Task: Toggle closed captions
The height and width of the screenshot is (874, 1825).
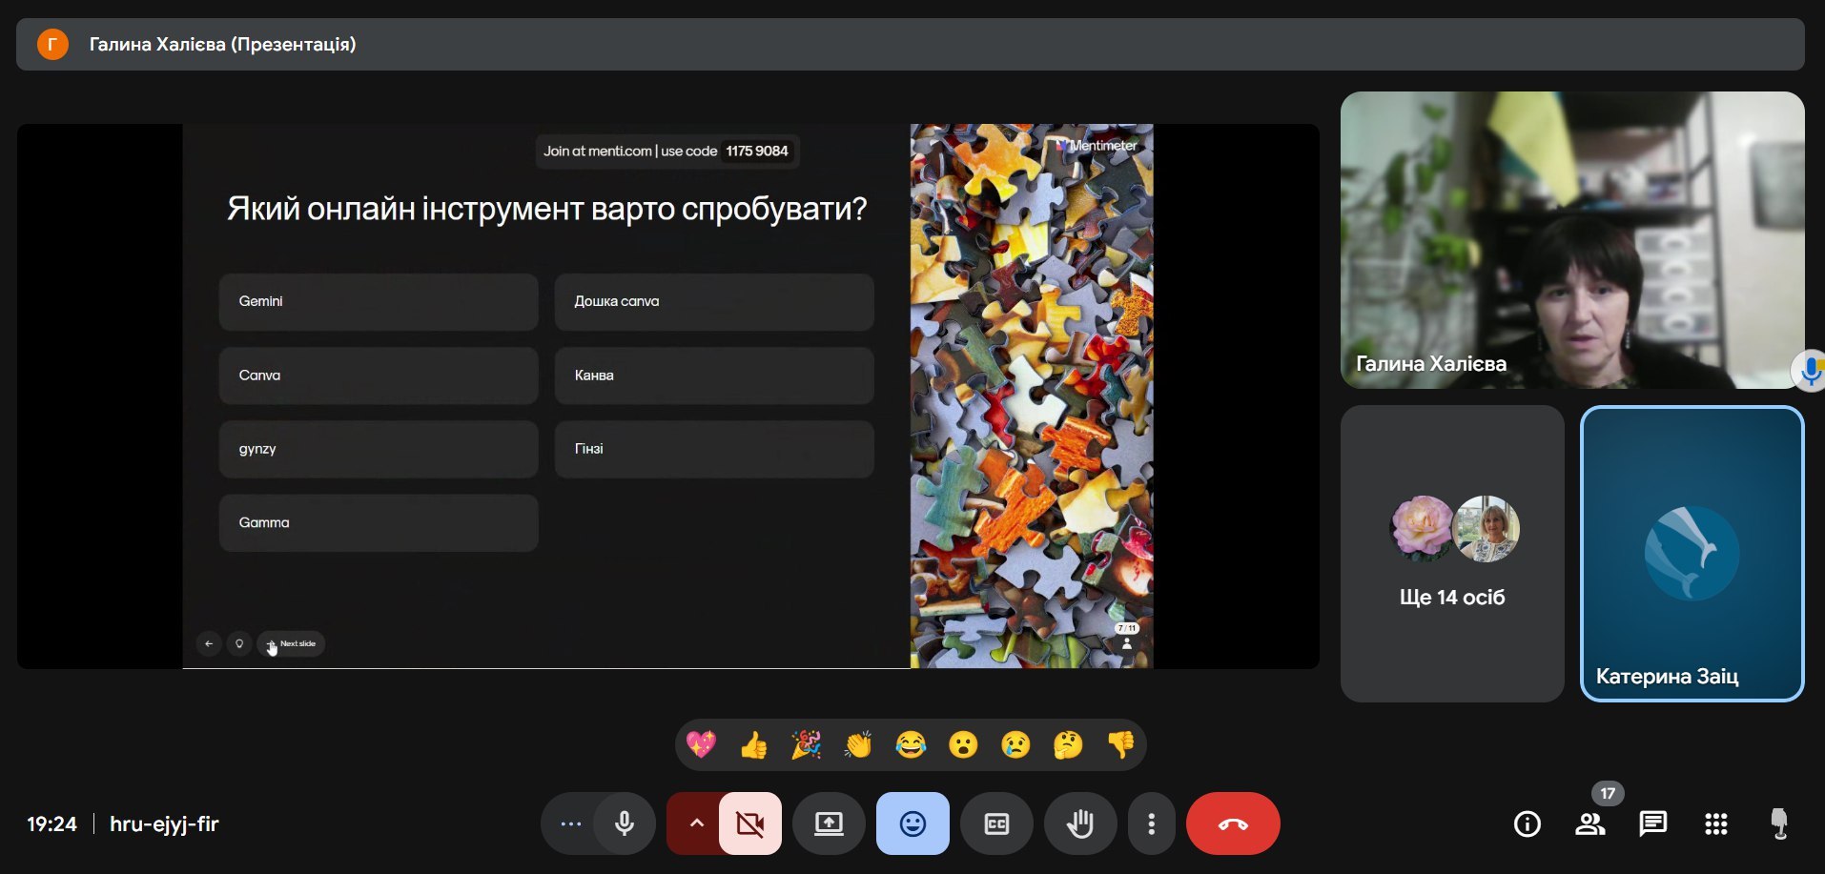Action: point(996,823)
